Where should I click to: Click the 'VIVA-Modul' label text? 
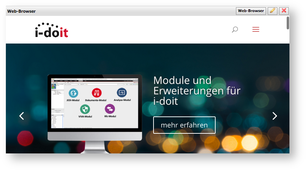85,116
